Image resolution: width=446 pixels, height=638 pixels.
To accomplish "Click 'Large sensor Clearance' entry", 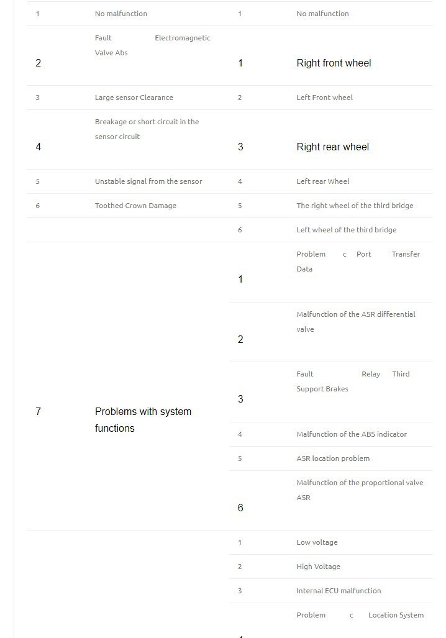I will pyautogui.click(x=134, y=98).
